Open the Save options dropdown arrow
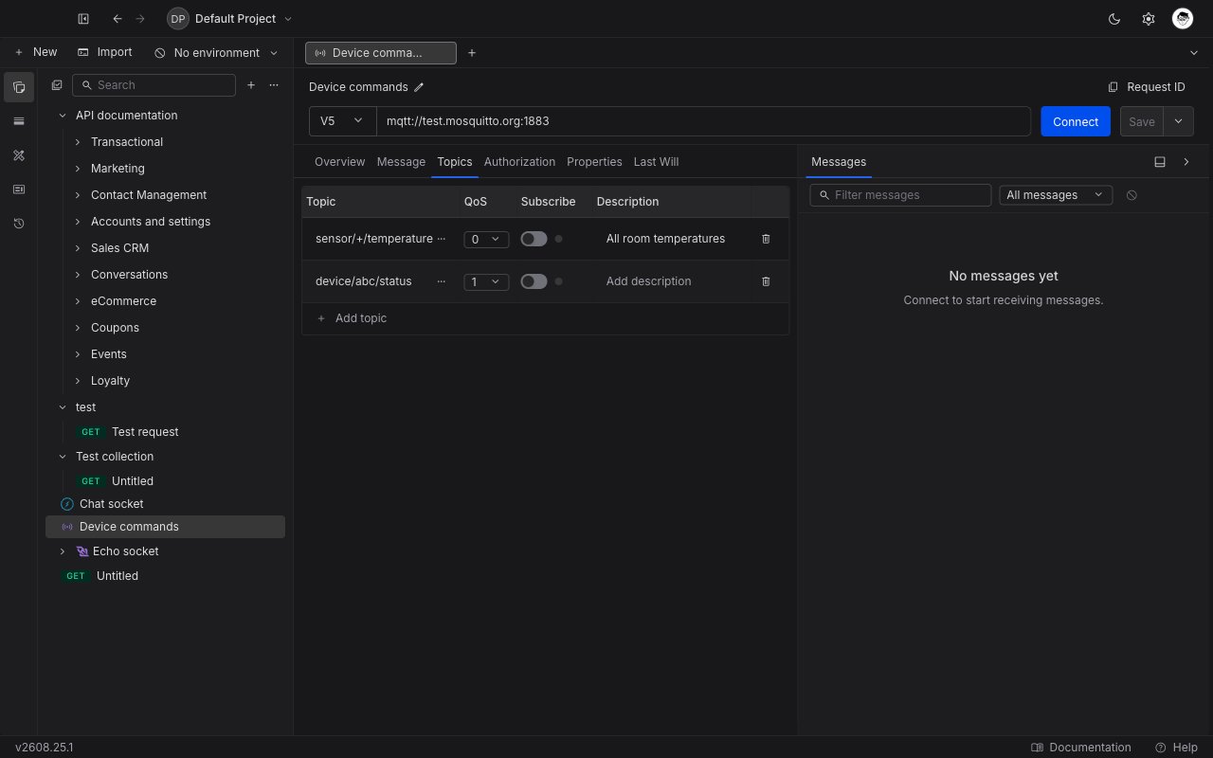Image resolution: width=1213 pixels, height=758 pixels. (1179, 121)
